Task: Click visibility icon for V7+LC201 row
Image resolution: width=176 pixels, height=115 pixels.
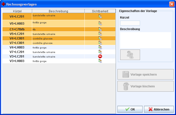Action: (x=100, y=52)
